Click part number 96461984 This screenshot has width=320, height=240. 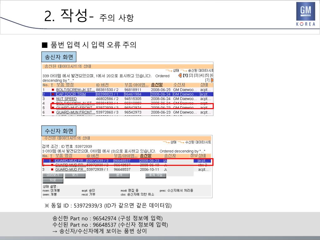[133, 94]
